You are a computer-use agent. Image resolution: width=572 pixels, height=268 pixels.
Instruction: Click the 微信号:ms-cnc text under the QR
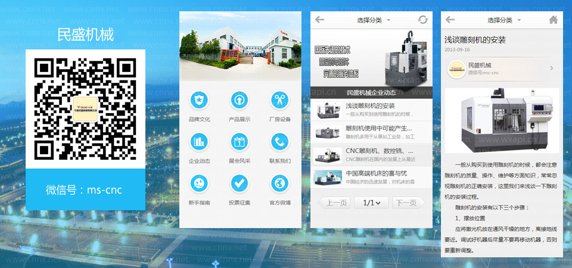tap(84, 190)
